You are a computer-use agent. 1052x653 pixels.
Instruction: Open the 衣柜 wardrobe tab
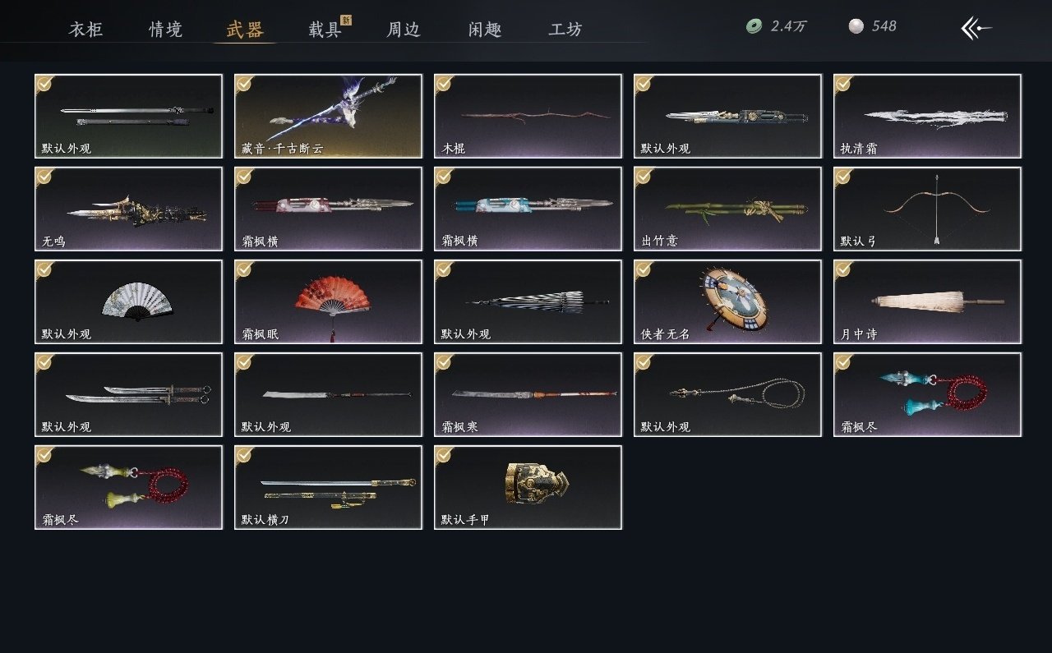point(85,30)
